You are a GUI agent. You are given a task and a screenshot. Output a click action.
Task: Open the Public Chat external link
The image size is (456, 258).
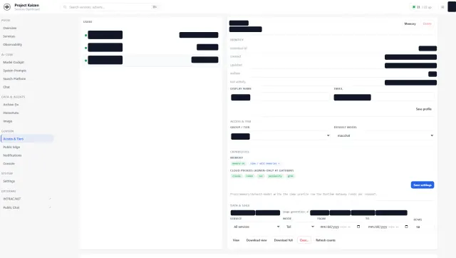coord(11,207)
